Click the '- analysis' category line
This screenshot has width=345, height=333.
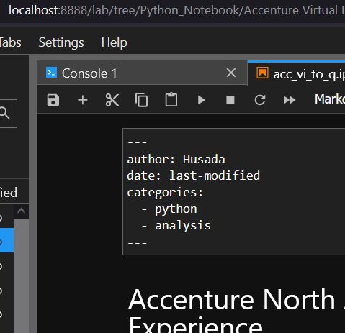click(x=176, y=226)
